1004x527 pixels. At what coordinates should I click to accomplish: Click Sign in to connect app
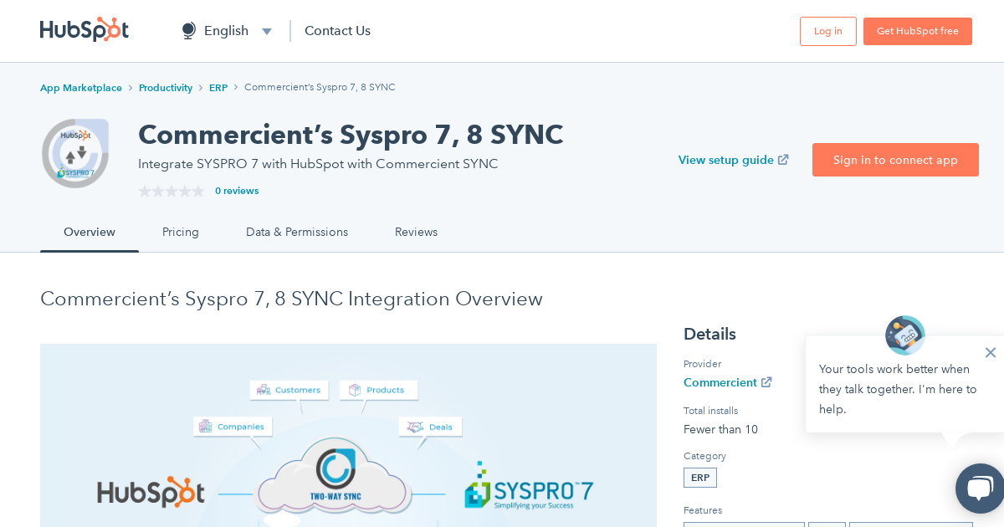(895, 160)
